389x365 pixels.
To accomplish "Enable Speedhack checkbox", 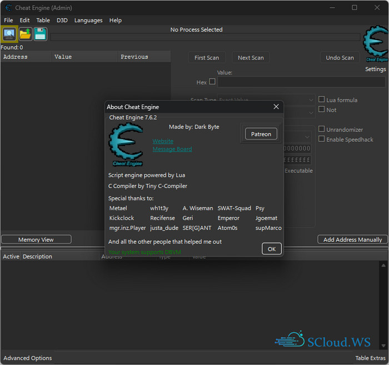I will point(321,139).
